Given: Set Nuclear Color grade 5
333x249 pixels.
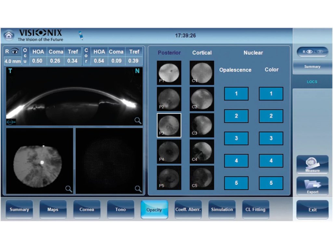Looking at the screenshot, I should [271, 183].
